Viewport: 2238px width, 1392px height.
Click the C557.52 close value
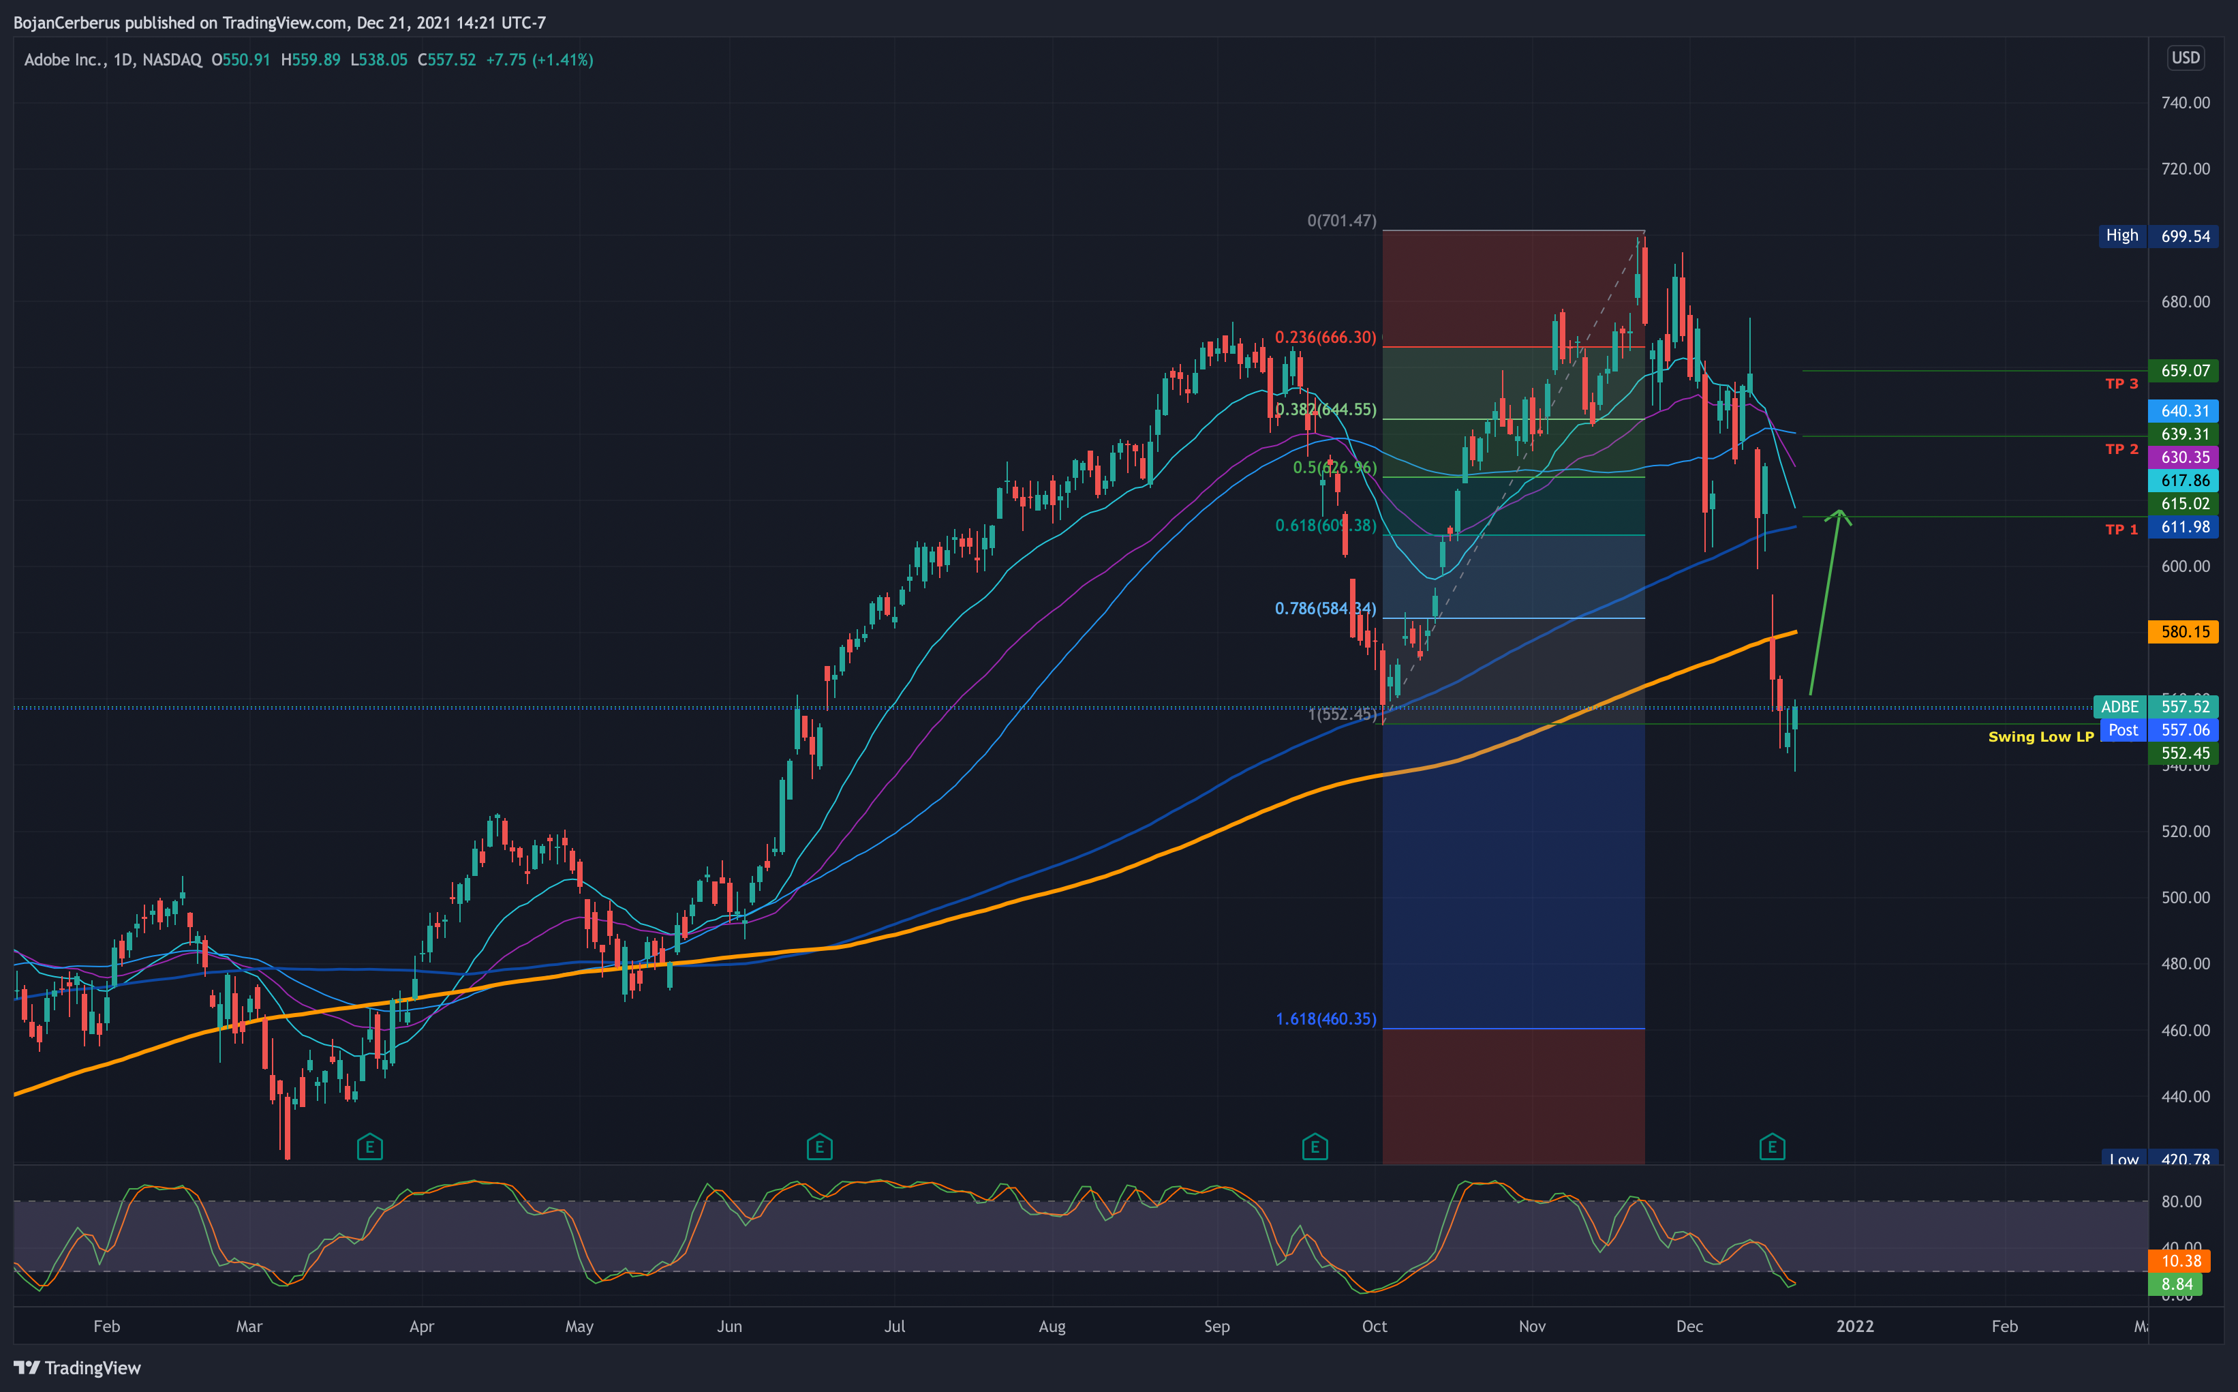[446, 60]
